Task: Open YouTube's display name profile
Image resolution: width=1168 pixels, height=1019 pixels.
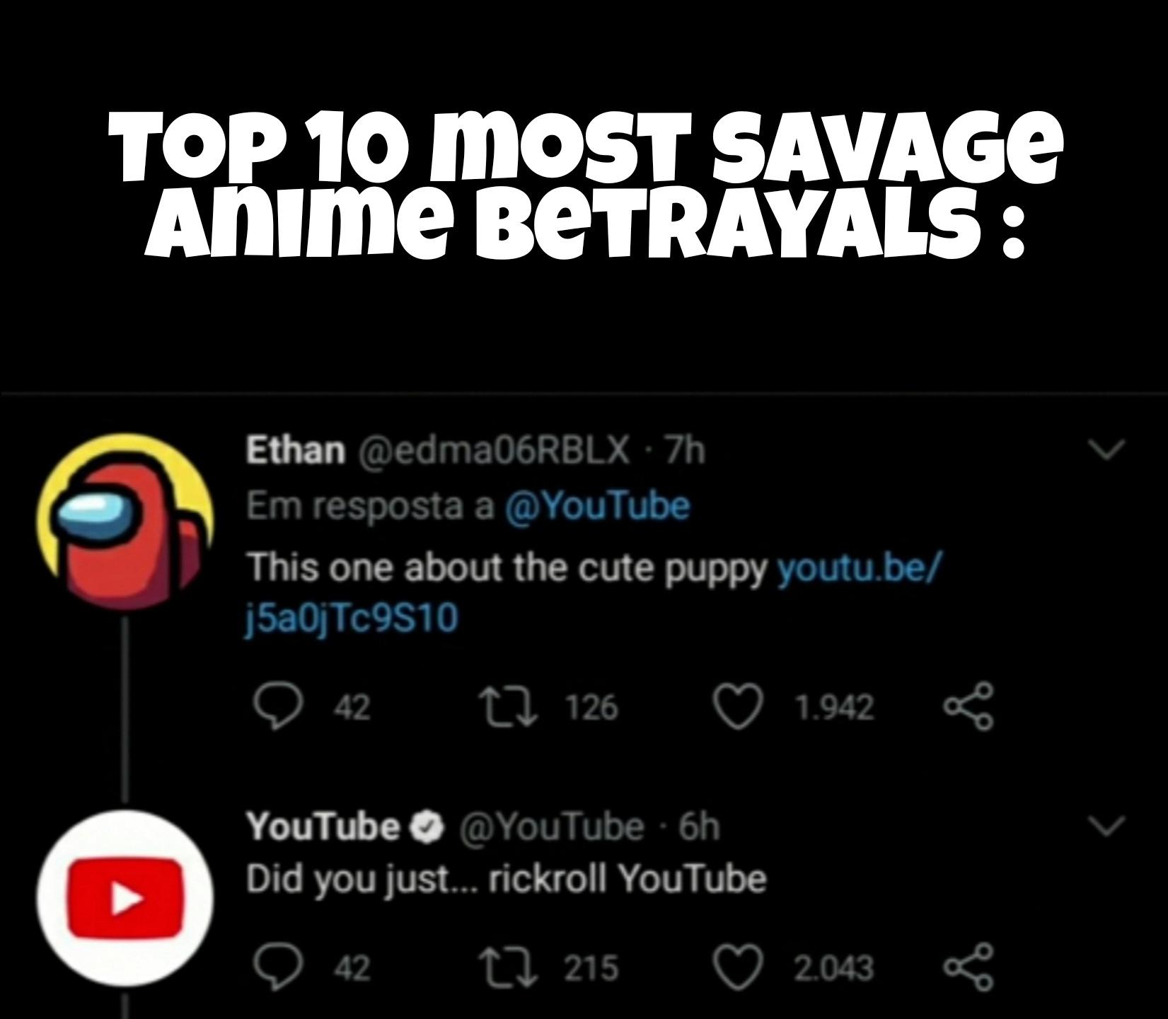Action: [323, 826]
